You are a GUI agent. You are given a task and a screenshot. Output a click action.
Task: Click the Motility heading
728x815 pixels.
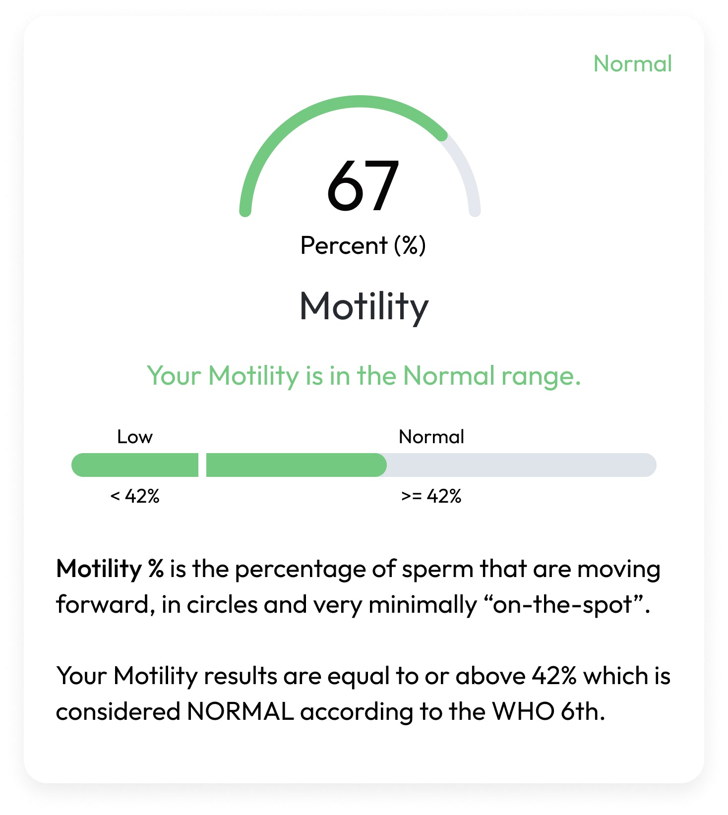(x=364, y=306)
